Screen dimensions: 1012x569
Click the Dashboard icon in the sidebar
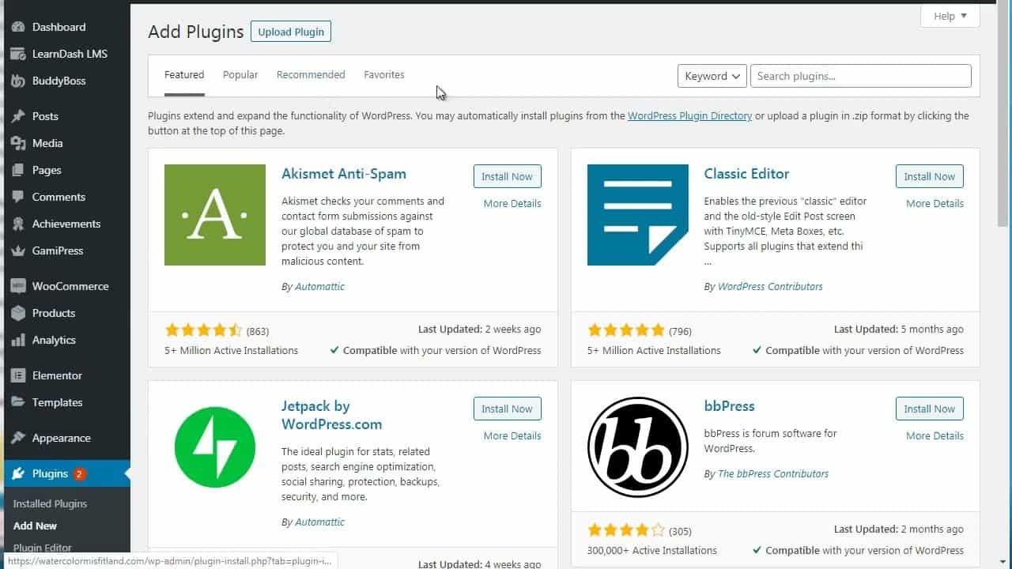[x=18, y=27]
